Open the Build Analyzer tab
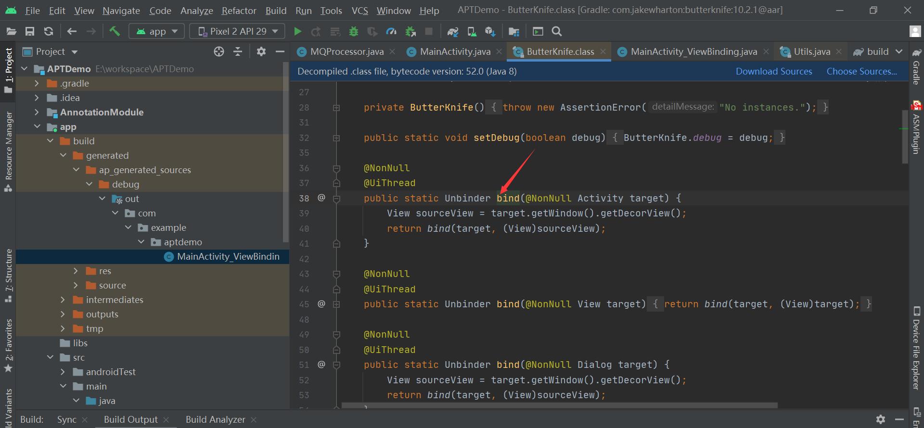The width and height of the screenshot is (924, 428). point(215,419)
